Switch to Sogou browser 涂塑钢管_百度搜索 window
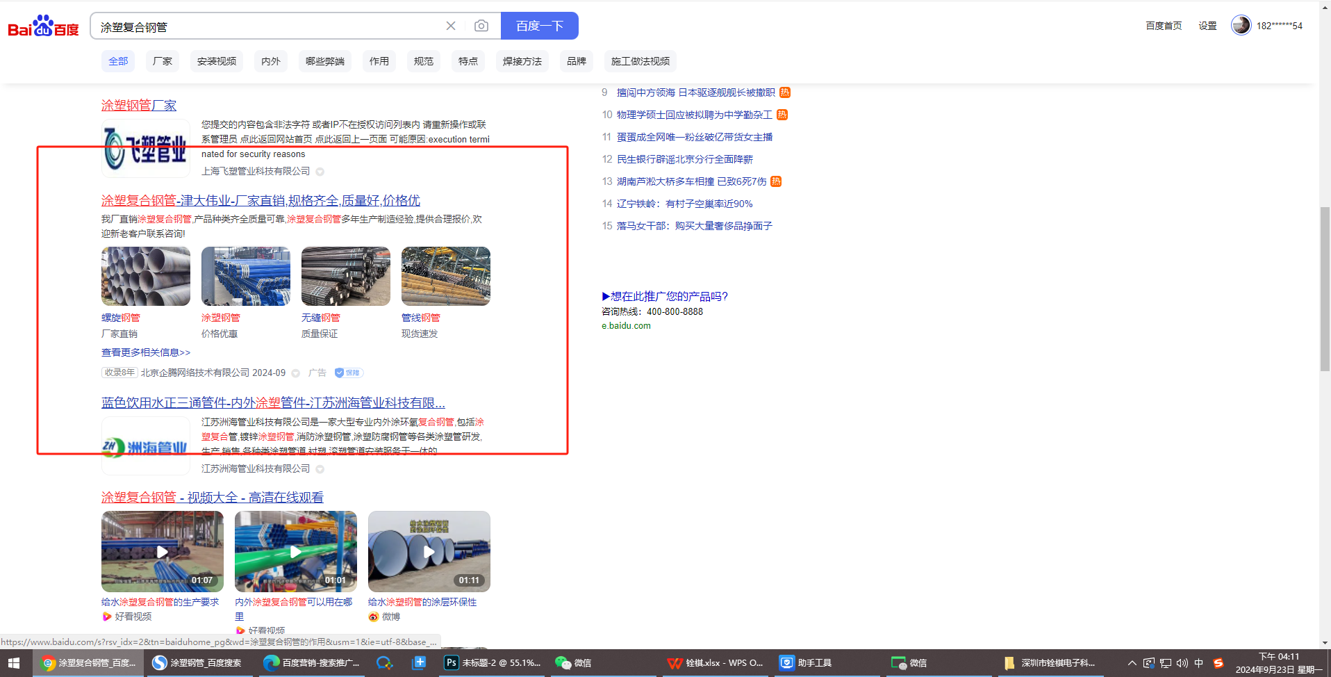 coord(200,663)
